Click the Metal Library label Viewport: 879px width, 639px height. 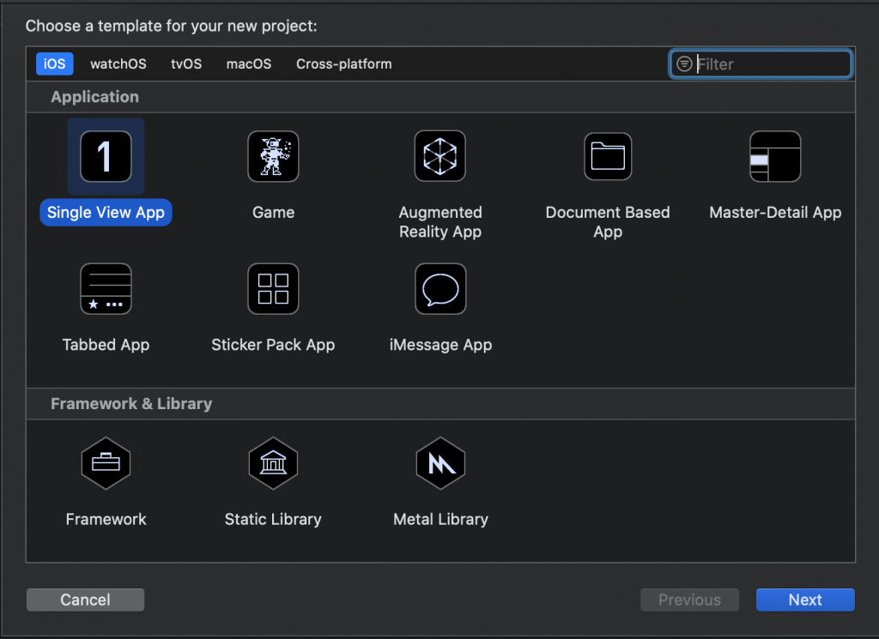[440, 519]
